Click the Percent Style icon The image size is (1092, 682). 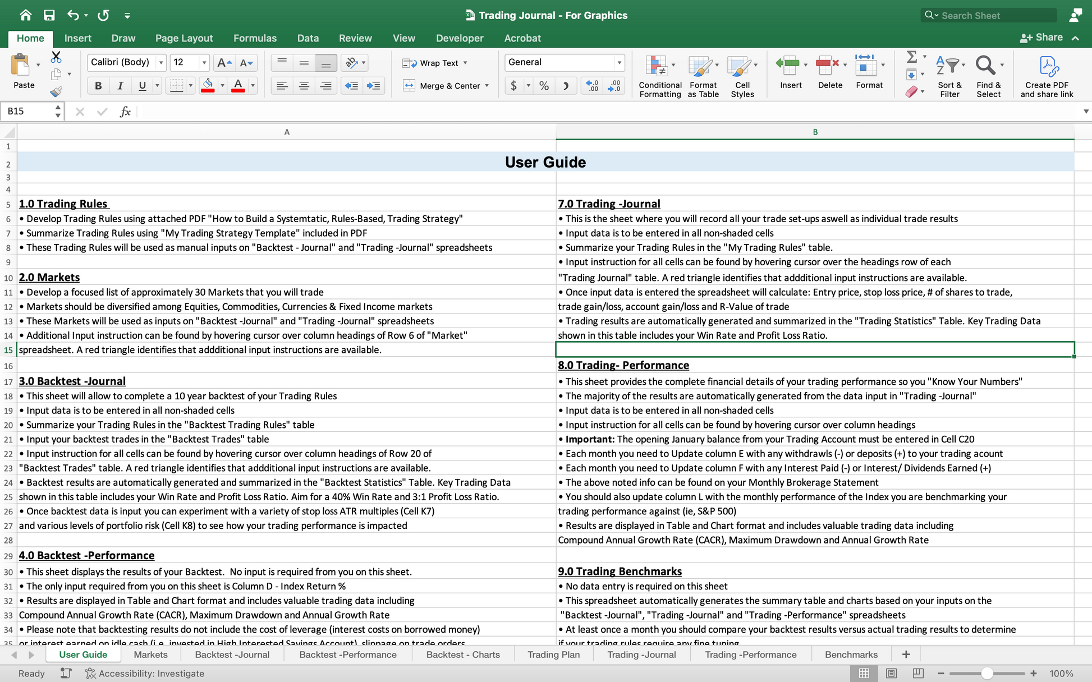[x=543, y=86]
